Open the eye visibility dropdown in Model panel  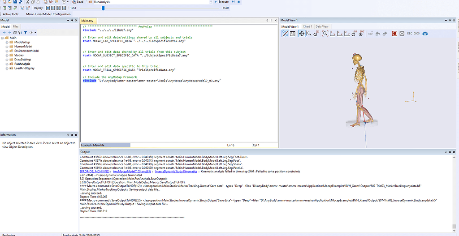coord(33,33)
